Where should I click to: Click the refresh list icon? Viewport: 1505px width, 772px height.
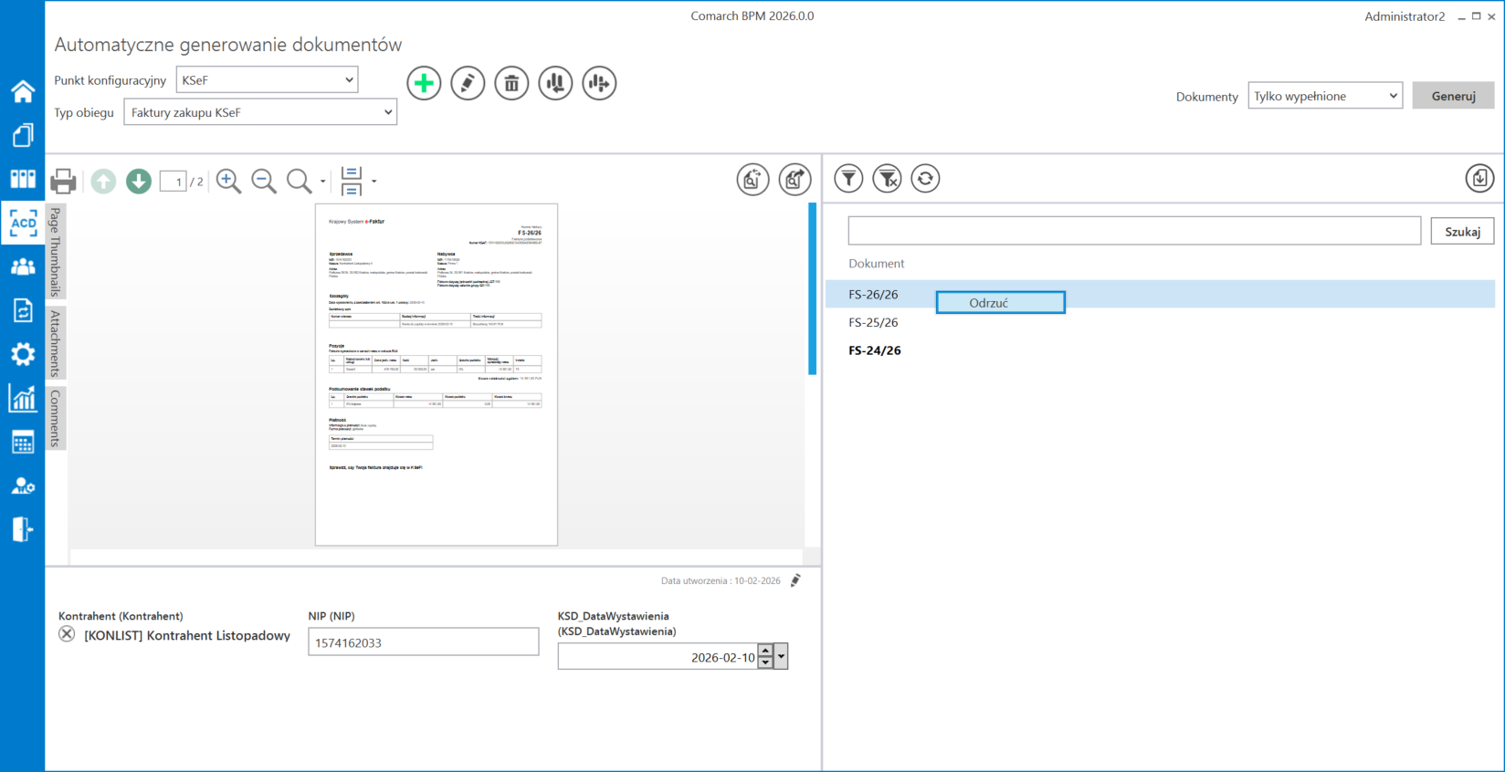click(x=925, y=179)
